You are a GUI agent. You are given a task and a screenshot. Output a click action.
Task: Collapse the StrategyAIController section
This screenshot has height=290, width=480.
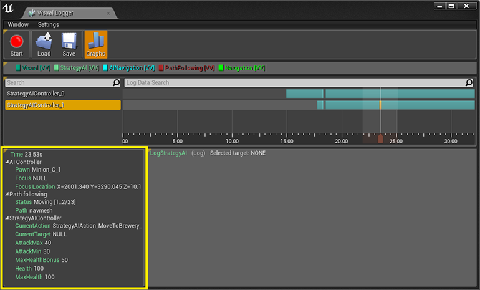click(7, 218)
